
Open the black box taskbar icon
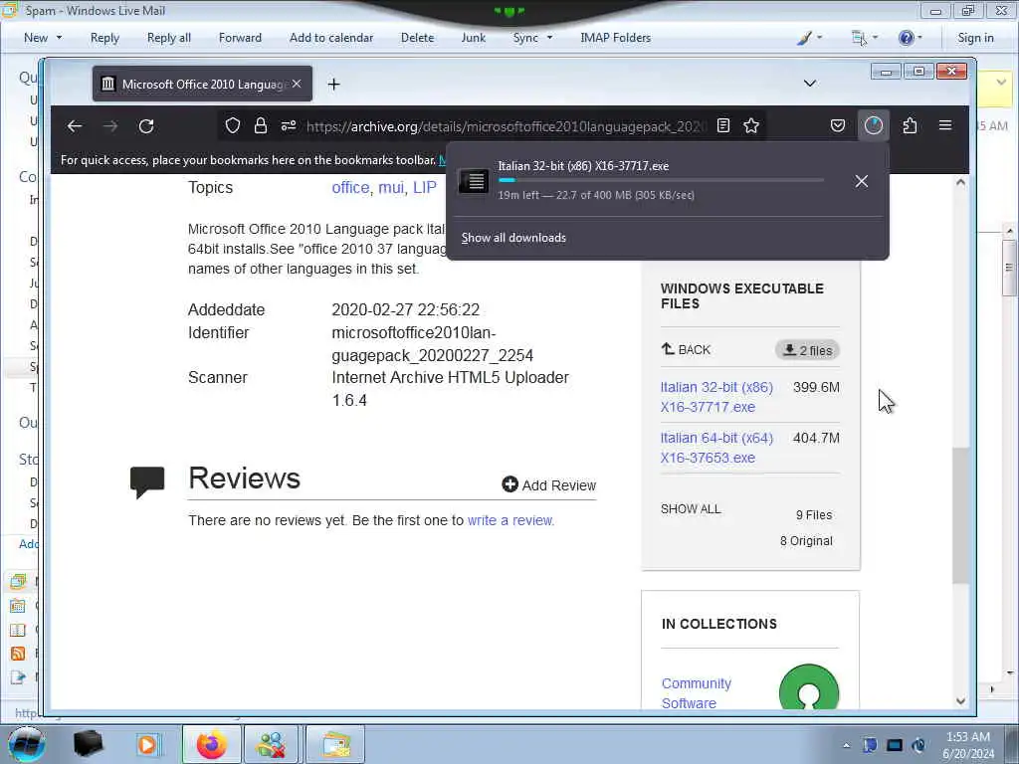[x=88, y=744]
